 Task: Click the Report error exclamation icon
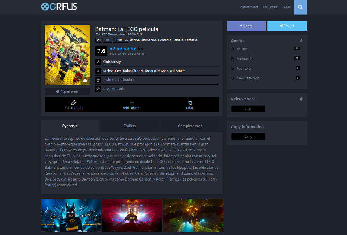click(58, 92)
